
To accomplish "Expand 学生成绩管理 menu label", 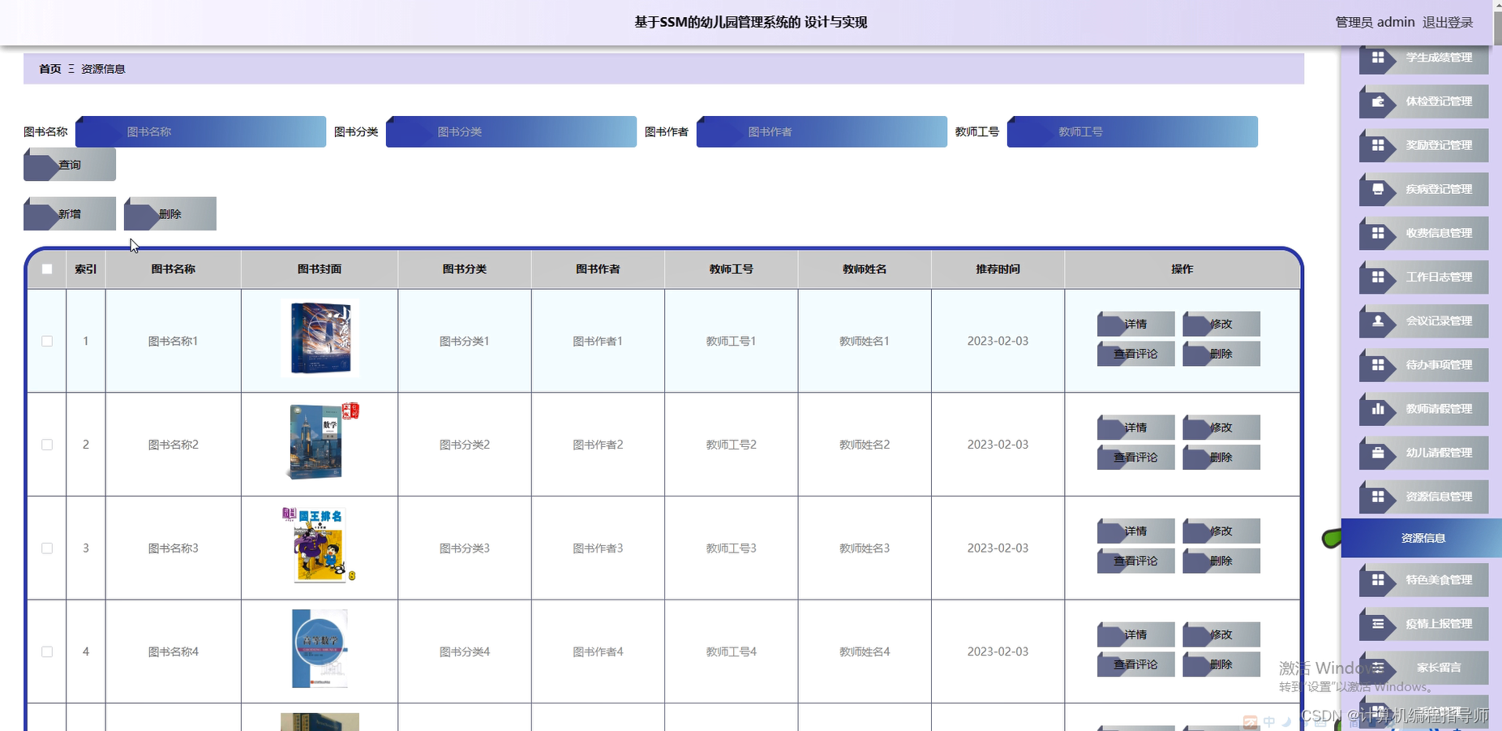I will coord(1439,58).
